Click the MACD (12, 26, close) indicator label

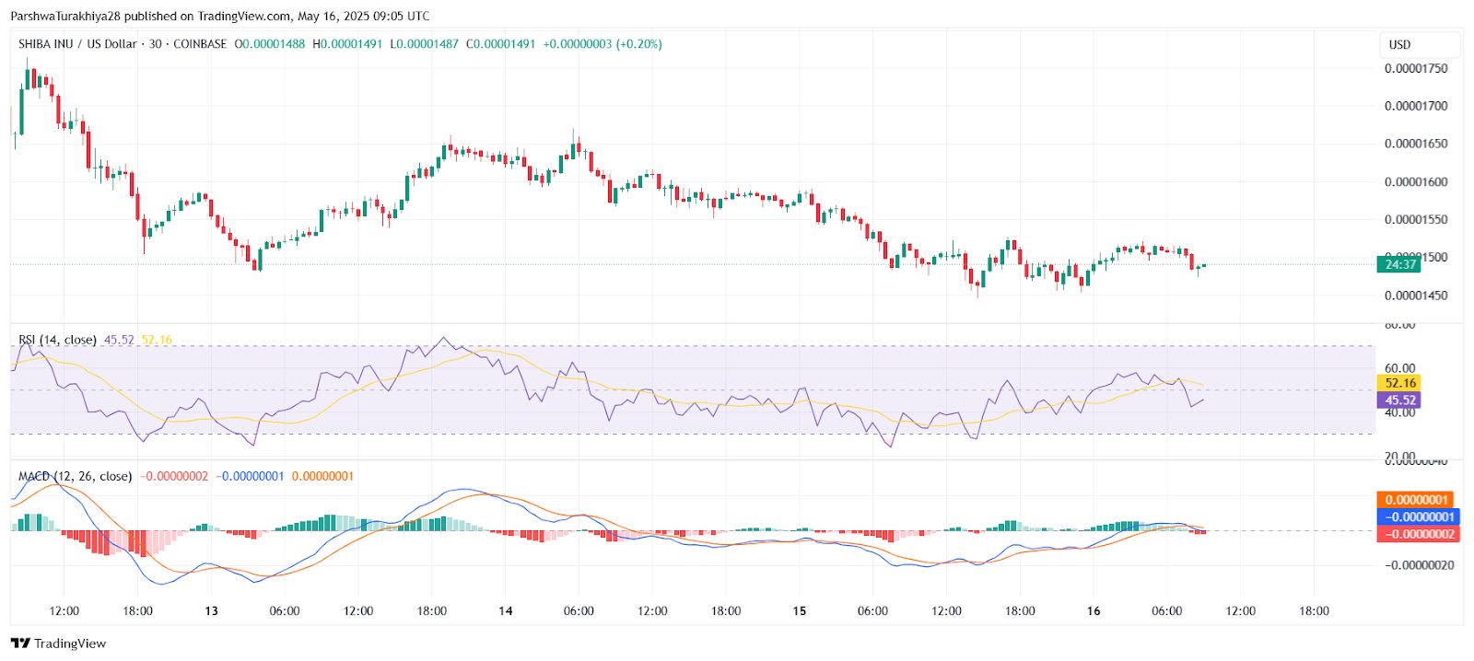coord(75,476)
